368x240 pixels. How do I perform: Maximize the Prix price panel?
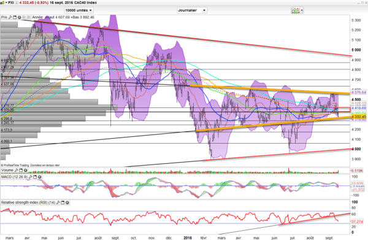pyautogui.click(x=15, y=17)
